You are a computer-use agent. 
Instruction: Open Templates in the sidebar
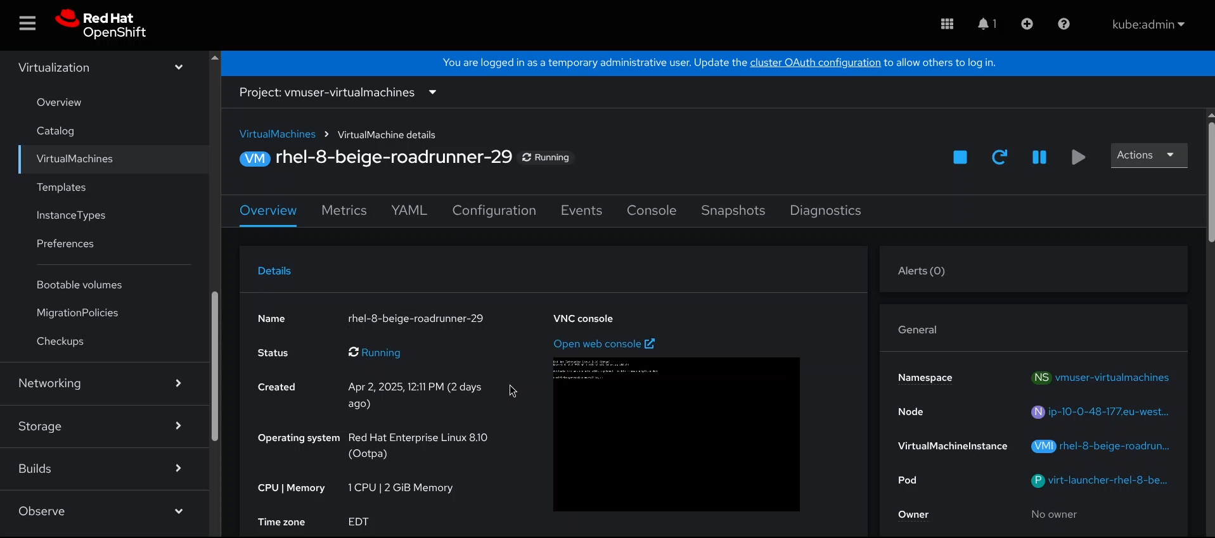coord(61,188)
